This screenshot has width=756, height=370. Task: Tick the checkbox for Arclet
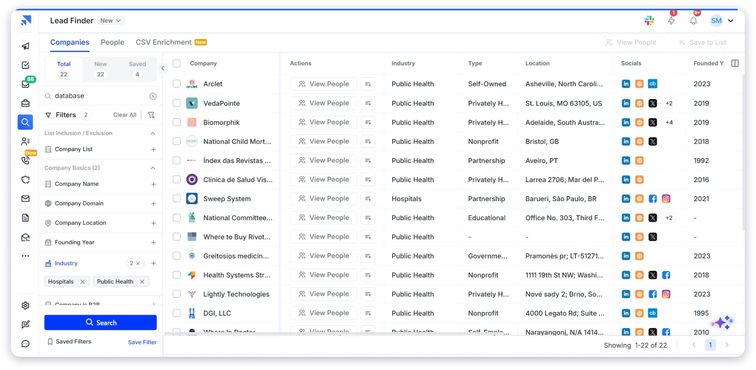tap(177, 84)
